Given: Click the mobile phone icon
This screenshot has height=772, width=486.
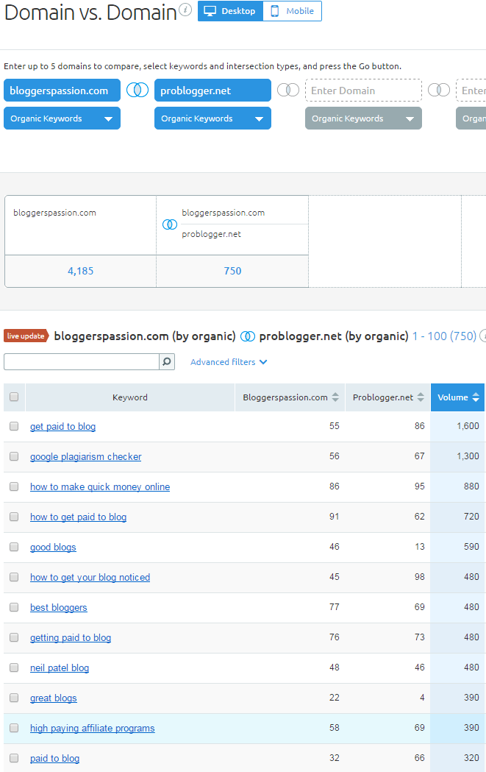Looking at the screenshot, I should (x=275, y=11).
